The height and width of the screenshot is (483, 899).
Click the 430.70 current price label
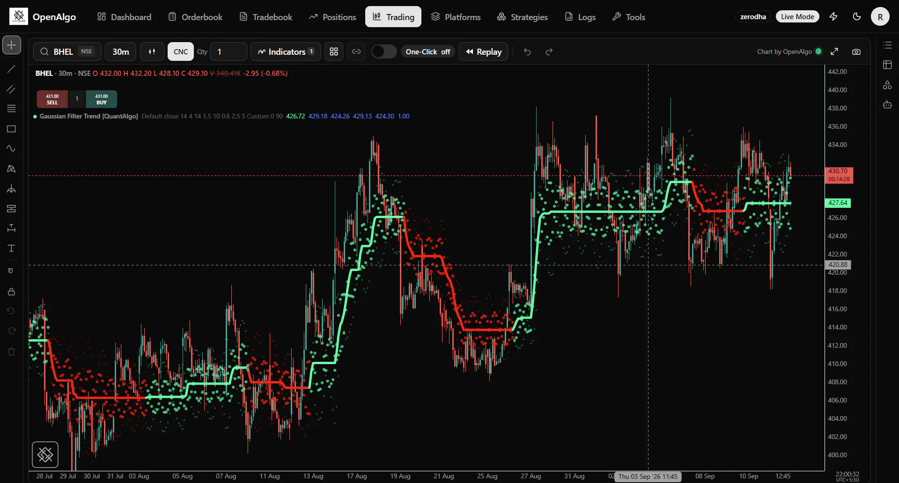click(839, 175)
